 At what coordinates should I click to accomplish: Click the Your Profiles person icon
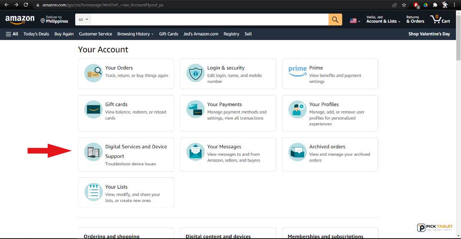point(297,109)
